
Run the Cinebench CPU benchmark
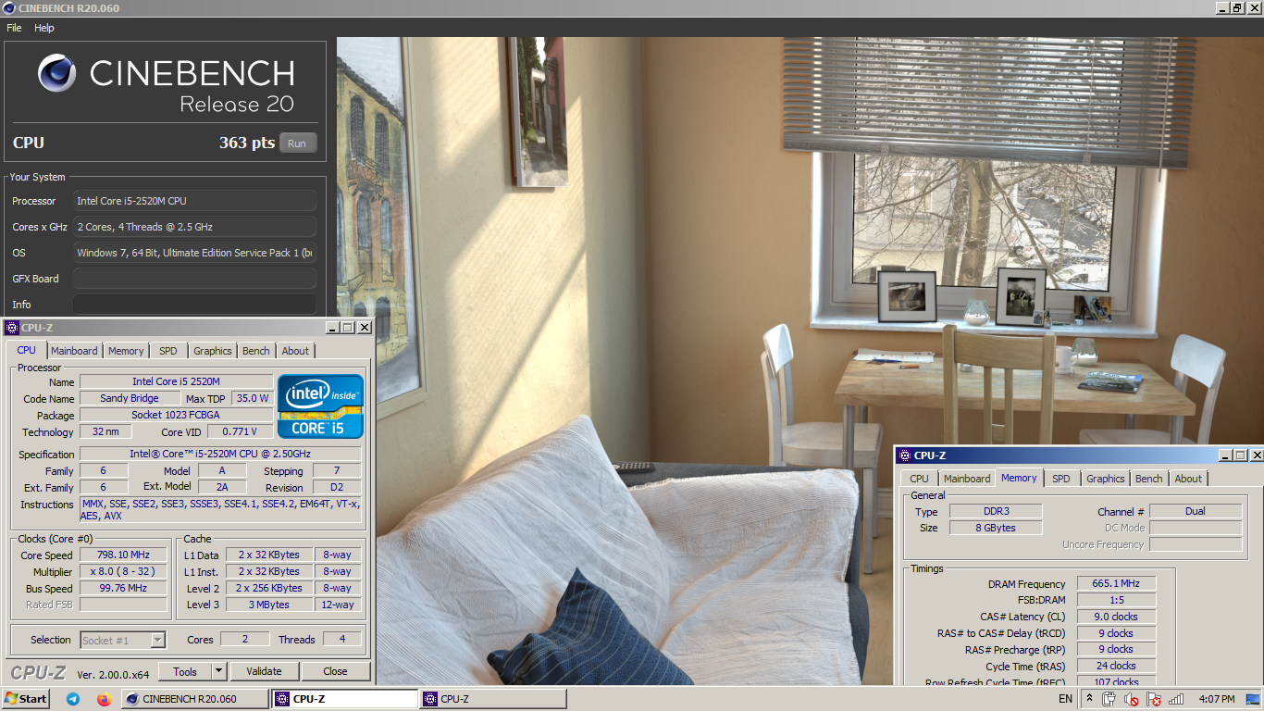(x=297, y=143)
